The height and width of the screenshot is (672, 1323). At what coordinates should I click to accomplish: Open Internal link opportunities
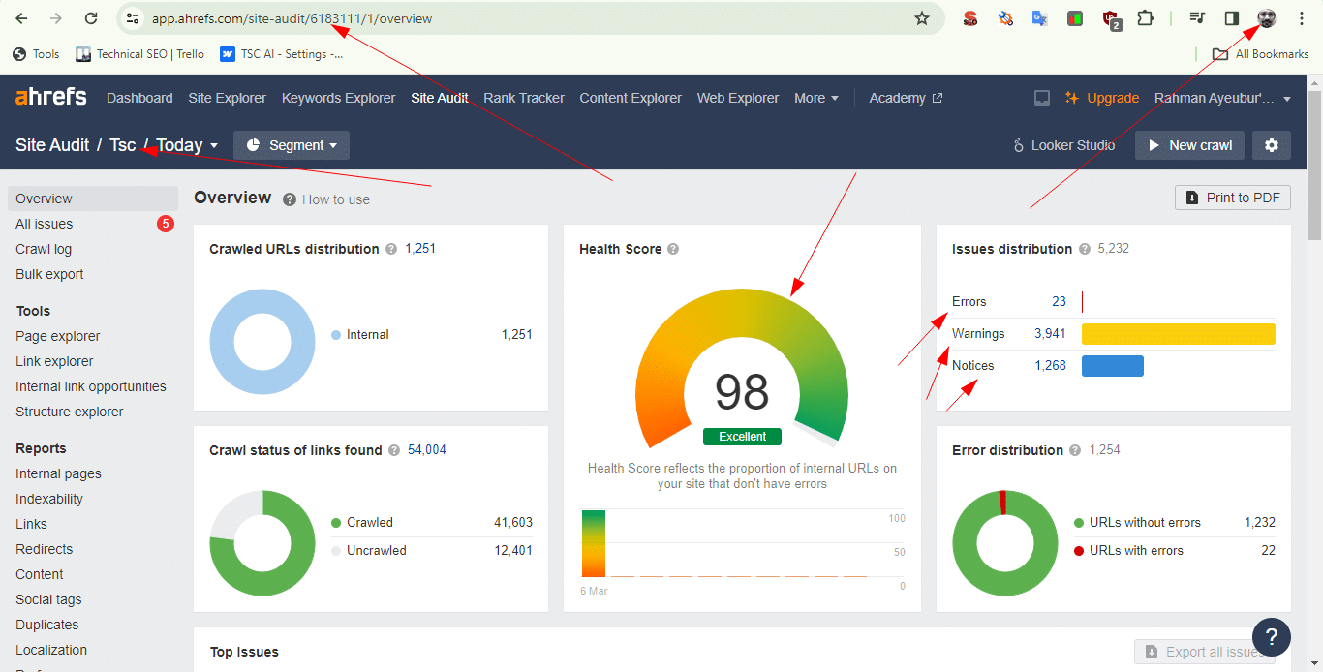(93, 386)
